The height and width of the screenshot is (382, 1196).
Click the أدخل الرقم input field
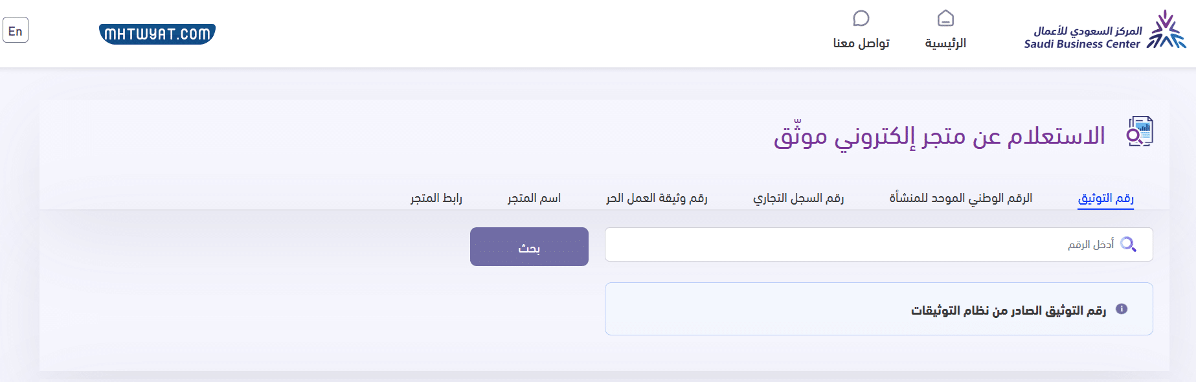pos(874,244)
